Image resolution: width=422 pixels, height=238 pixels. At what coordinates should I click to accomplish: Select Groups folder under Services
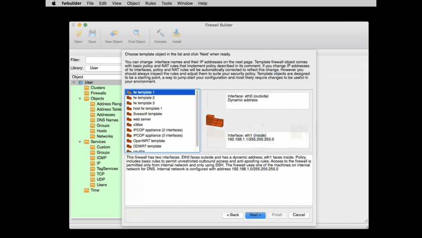(100, 153)
